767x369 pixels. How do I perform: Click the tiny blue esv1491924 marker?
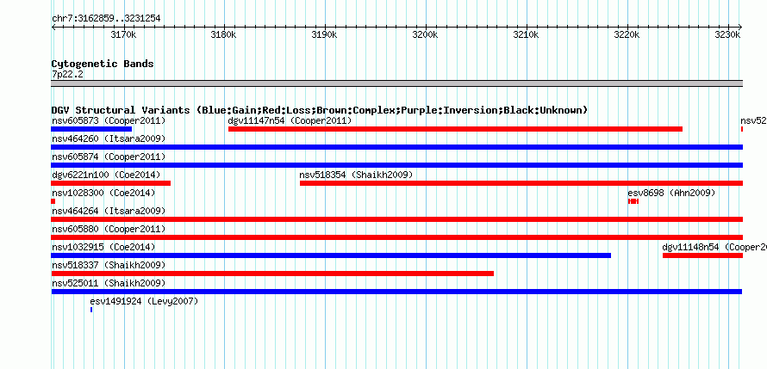(x=91, y=310)
